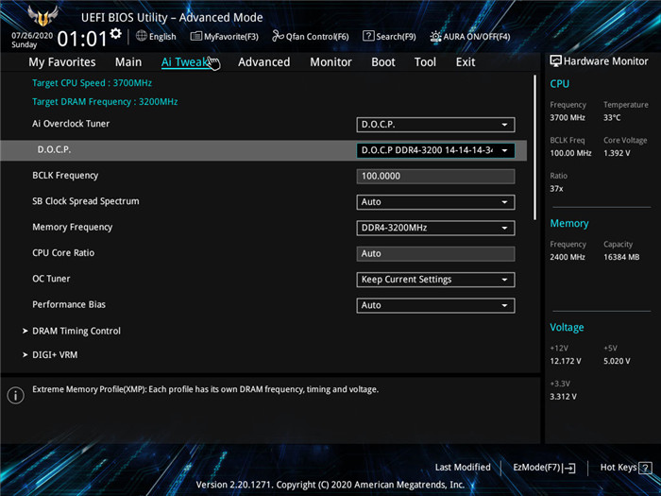Open the My Favorites tab
Image resolution: width=661 pixels, height=496 pixels.
click(x=62, y=62)
